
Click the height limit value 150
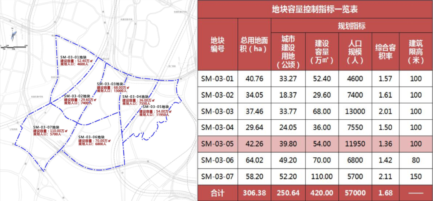point(416,177)
